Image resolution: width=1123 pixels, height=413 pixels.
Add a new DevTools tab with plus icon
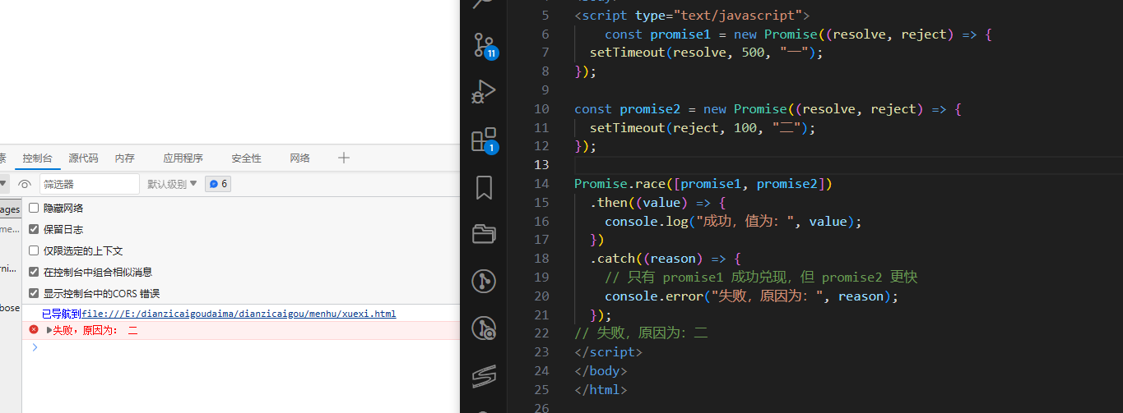(x=344, y=158)
